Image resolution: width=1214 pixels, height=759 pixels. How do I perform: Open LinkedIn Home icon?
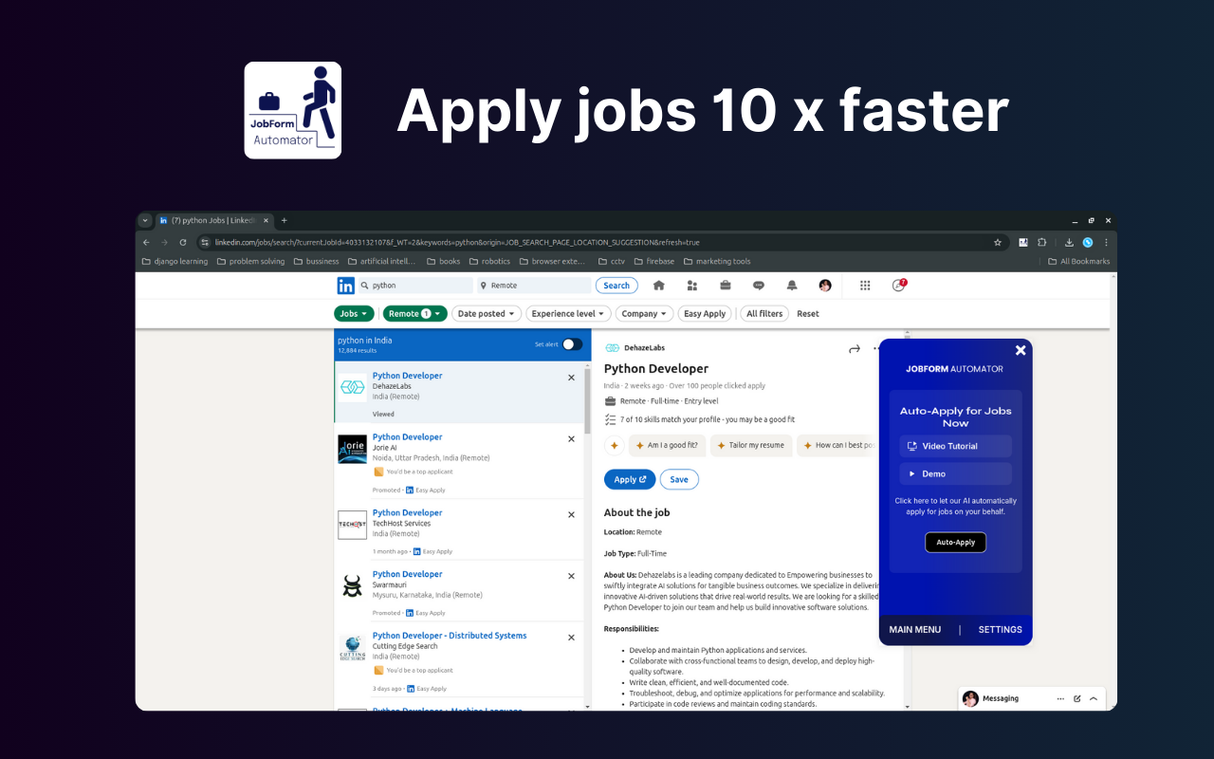coord(659,286)
